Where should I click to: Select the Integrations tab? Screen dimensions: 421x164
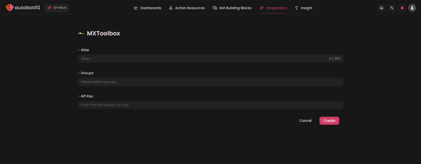273,8
